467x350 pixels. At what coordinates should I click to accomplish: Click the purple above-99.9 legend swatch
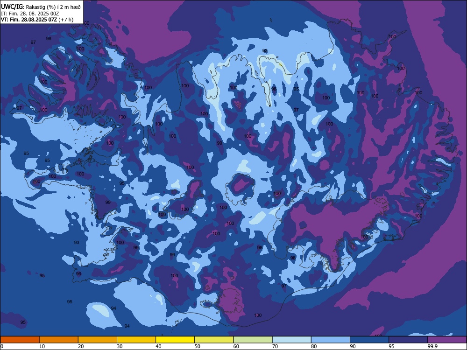pyautogui.click(x=447, y=340)
